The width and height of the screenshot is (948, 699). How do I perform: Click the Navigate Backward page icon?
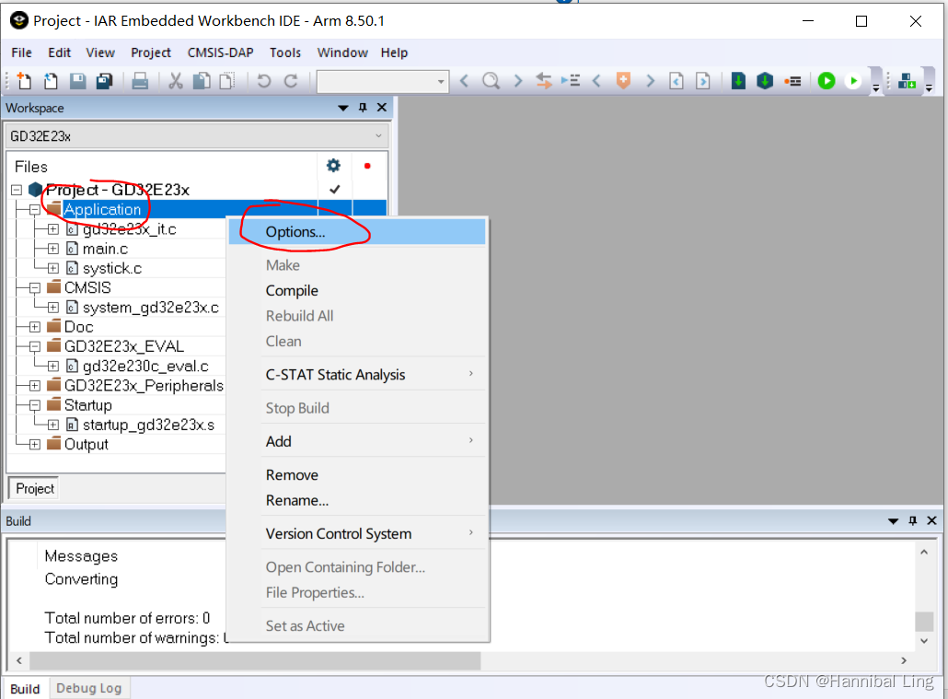click(676, 80)
